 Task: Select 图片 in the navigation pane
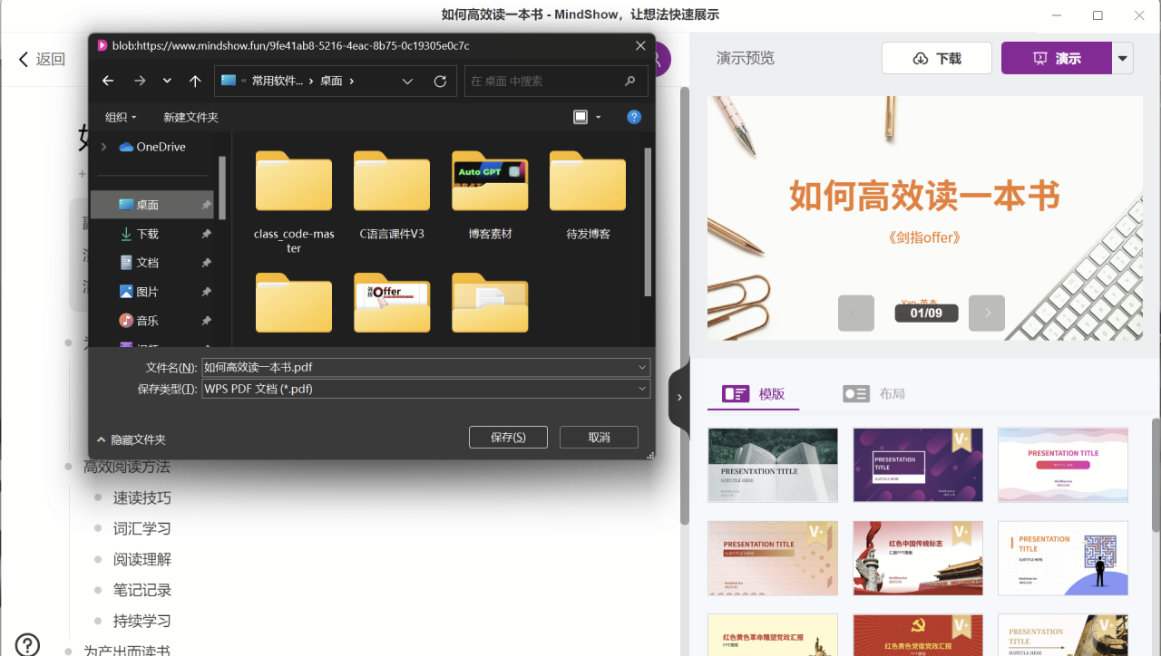[152, 292]
